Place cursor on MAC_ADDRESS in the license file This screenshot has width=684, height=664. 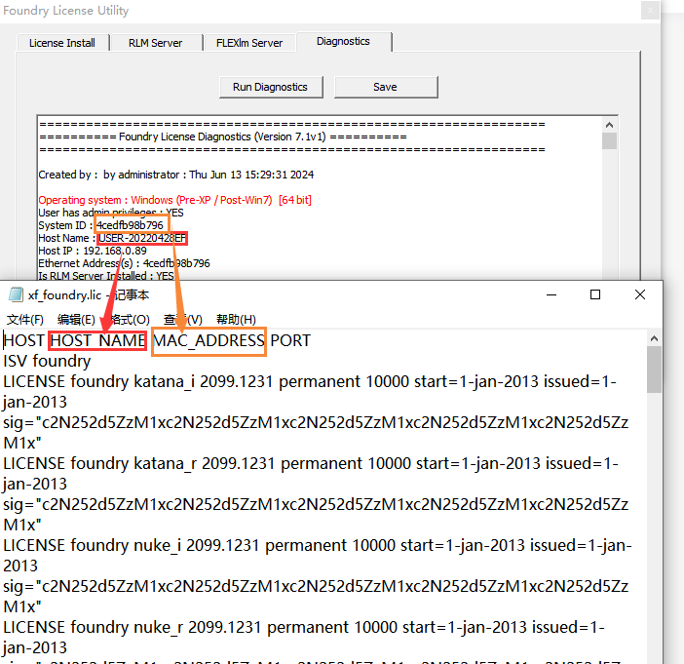(209, 340)
